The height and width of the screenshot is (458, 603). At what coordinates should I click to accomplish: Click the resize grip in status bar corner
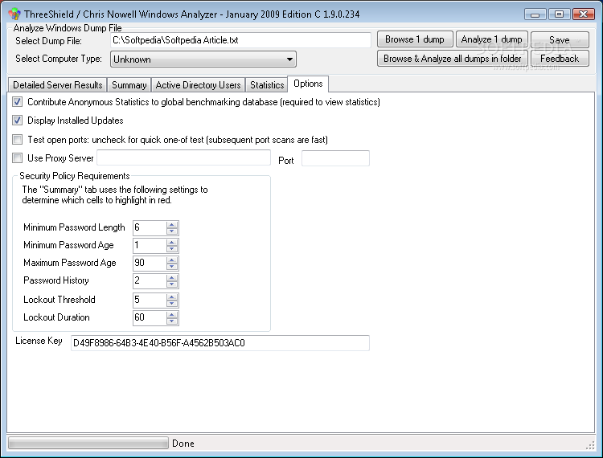point(590,445)
